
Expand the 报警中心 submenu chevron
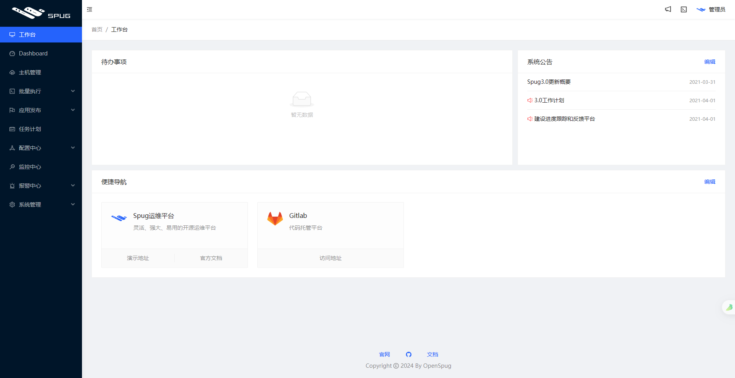pos(73,186)
